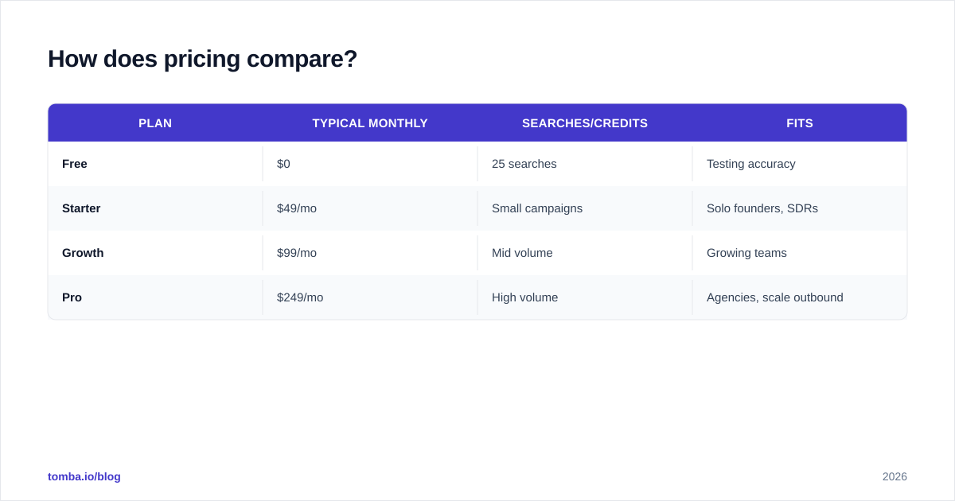The image size is (955, 501).
Task: Select the 'Agencies, scale outbound' cell
Action: pos(800,297)
